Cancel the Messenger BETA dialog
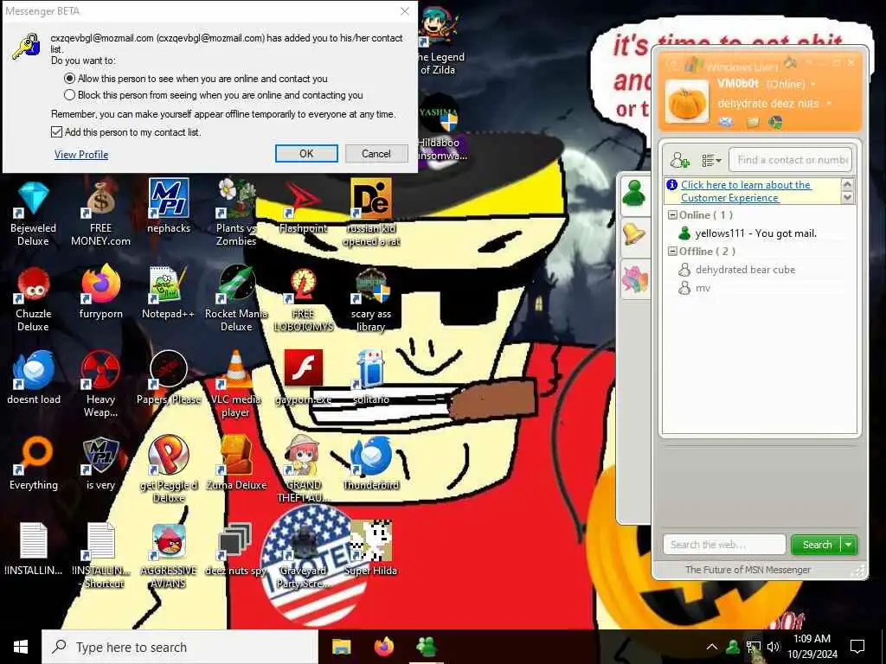The image size is (886, 664). coord(376,154)
